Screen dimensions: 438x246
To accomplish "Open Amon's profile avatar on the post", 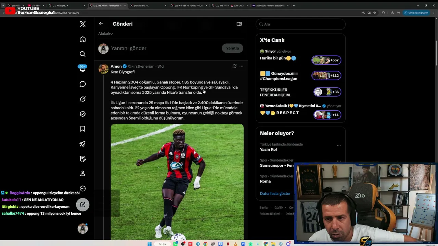I will click(104, 69).
